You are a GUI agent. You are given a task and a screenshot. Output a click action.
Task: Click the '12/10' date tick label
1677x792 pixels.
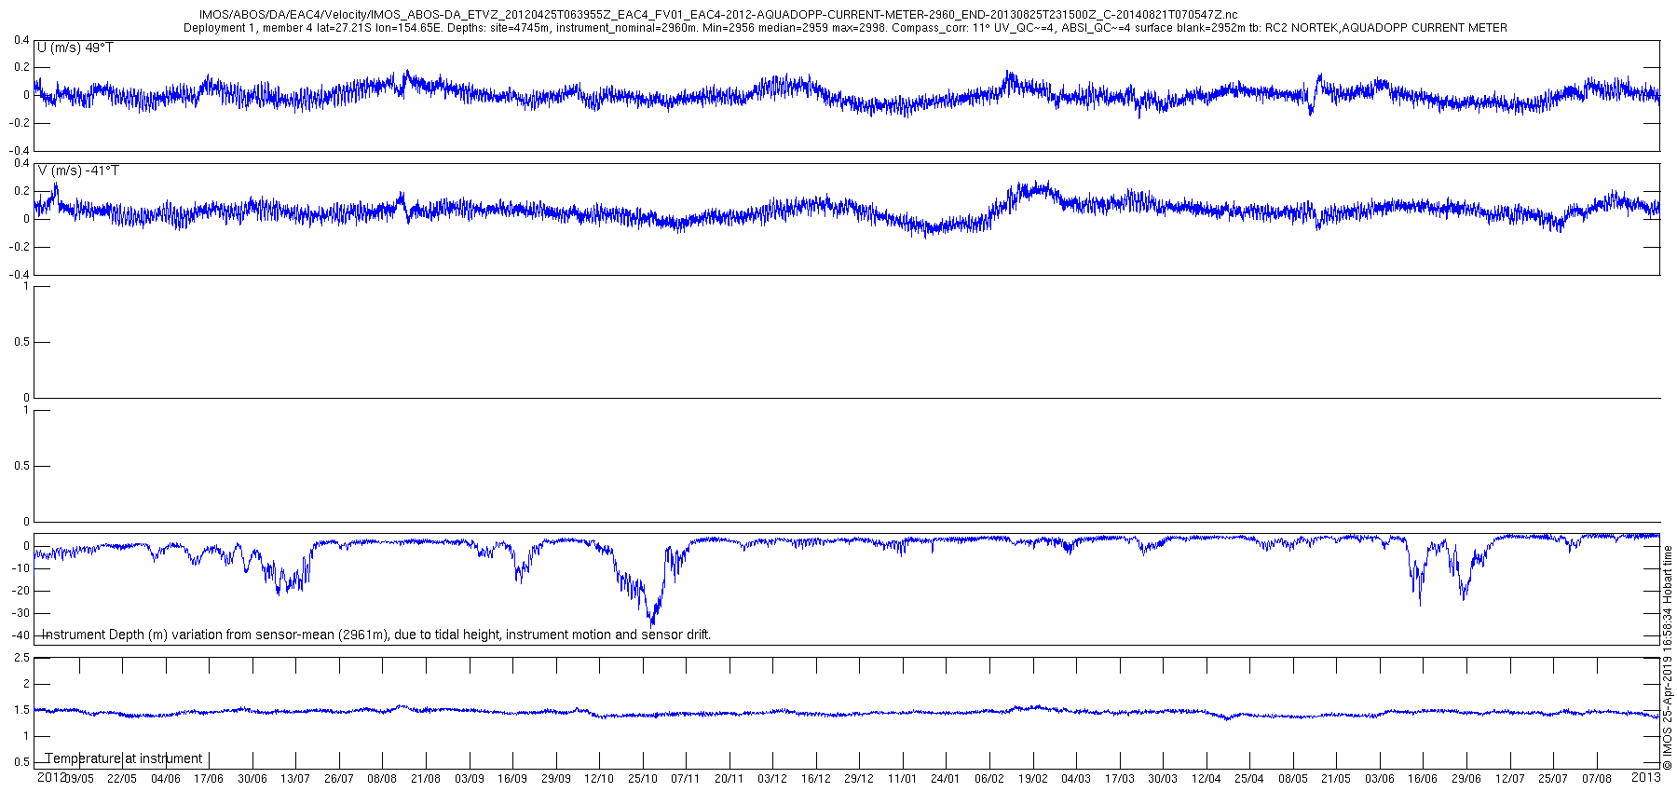pos(599,779)
